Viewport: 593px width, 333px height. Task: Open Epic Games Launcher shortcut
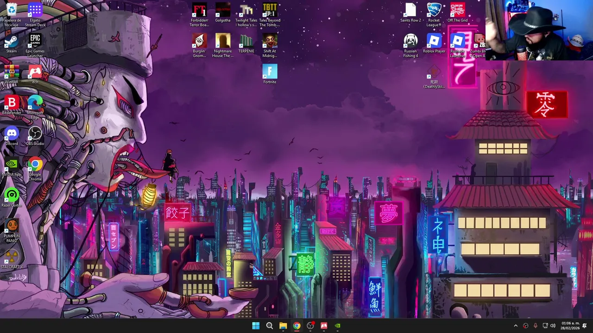35,45
